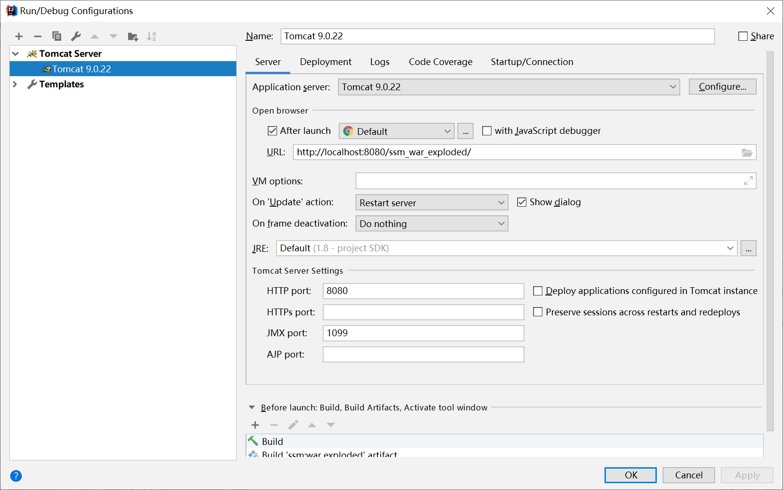Collapse the Before launch section

tap(252, 408)
